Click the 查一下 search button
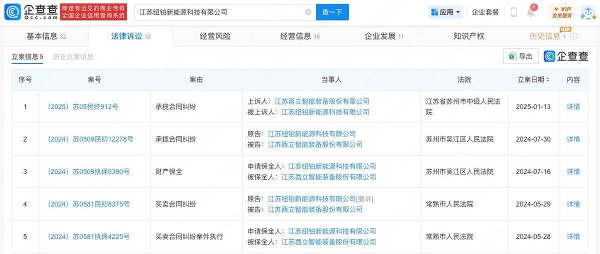Screen dimensions: 600x254 [x=332, y=12]
